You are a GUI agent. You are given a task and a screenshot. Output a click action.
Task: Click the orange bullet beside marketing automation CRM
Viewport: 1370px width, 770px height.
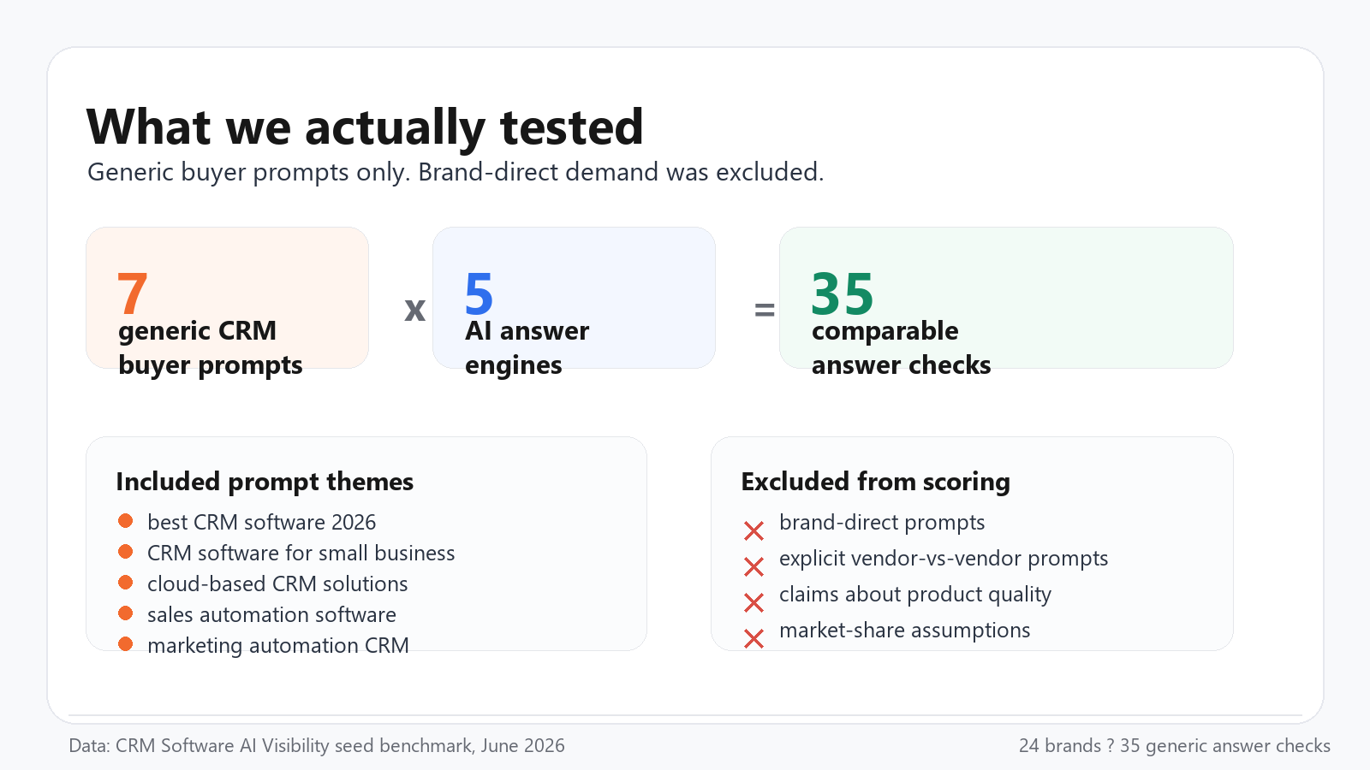tap(126, 644)
